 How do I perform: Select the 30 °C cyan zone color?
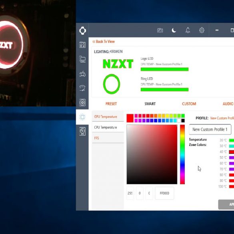click(x=232, y=146)
